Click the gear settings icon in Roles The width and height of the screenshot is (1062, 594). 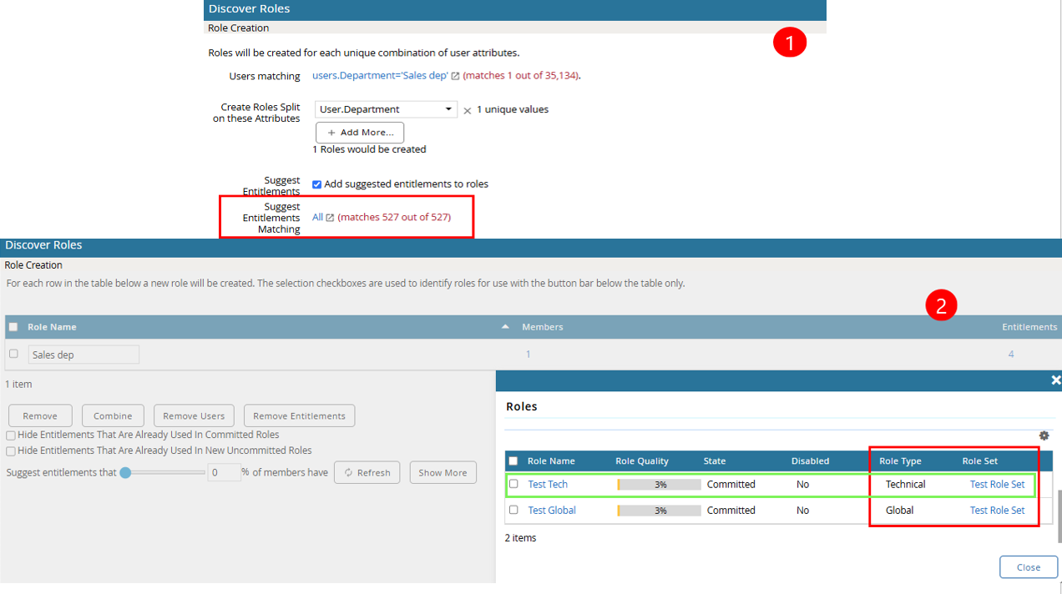(1044, 435)
